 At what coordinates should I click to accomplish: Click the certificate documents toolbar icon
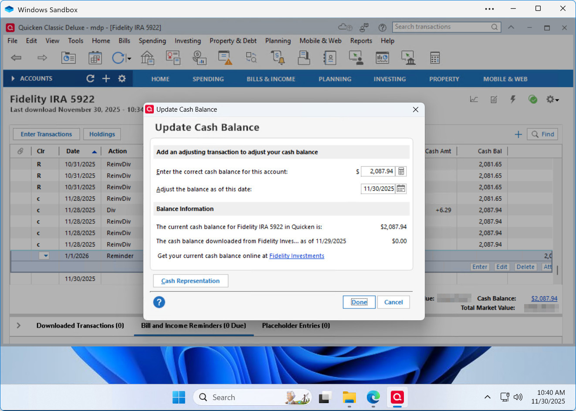coord(173,58)
